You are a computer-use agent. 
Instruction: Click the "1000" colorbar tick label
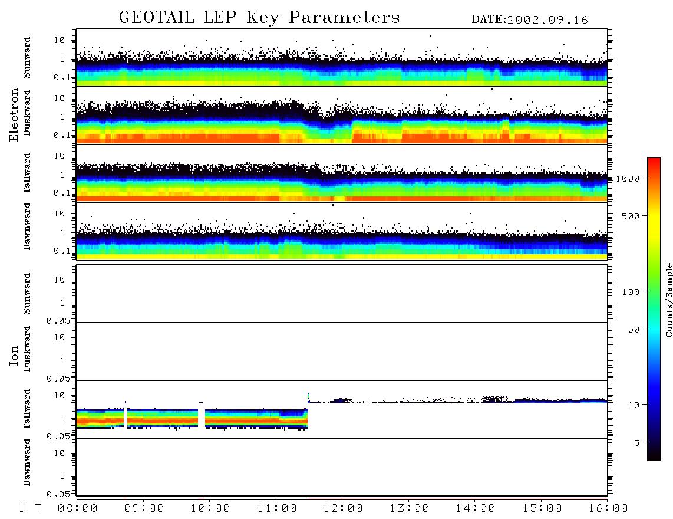(x=628, y=179)
